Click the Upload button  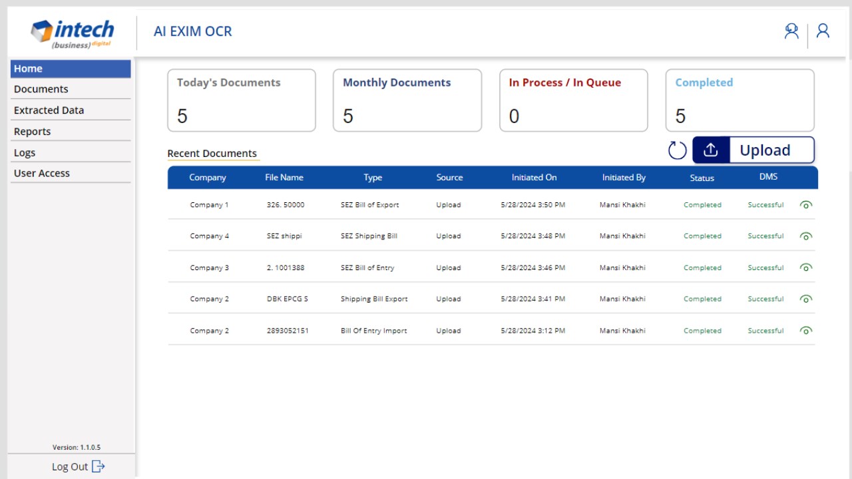[753, 150]
